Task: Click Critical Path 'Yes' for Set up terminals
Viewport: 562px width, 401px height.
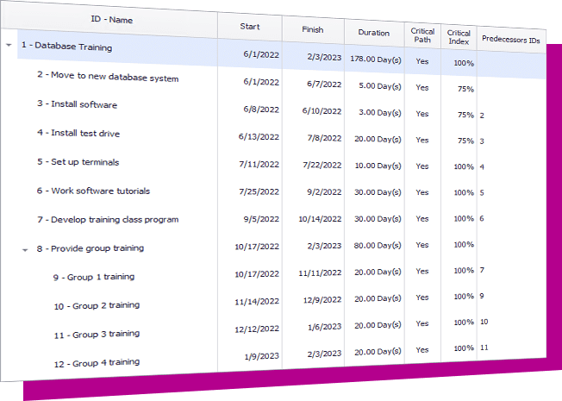Action: (x=422, y=166)
